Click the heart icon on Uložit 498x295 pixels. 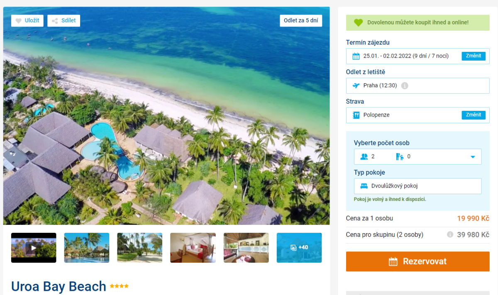click(19, 20)
